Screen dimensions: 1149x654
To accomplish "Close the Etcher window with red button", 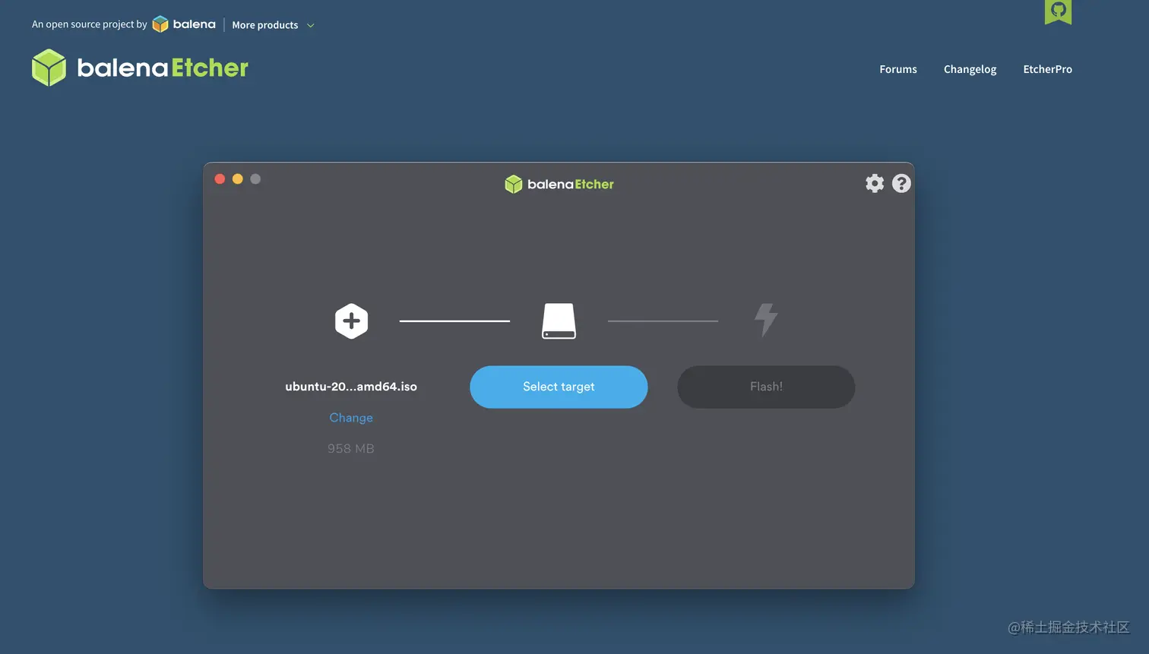I will tap(220, 179).
